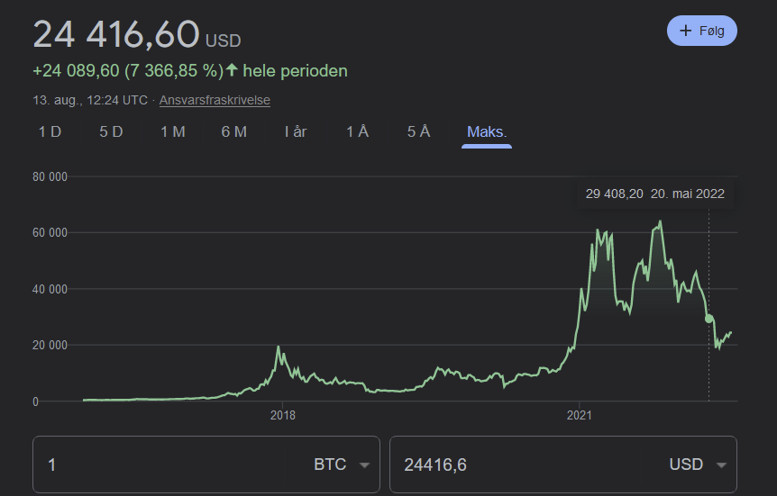Select the 1 D time range tab
Image resolution: width=777 pixels, height=496 pixels.
click(x=50, y=131)
